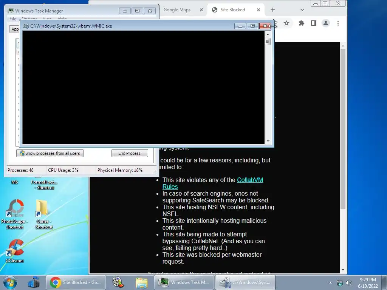This screenshot has width=387, height=290.
Task: Open the CollabVM Rules link
Action: click(x=250, y=180)
